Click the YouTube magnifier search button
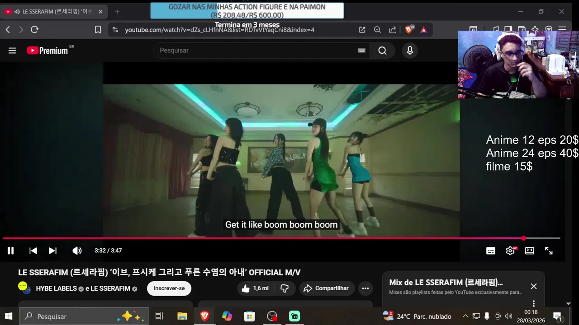Screen dimensions: 579x325 [x=383, y=50]
